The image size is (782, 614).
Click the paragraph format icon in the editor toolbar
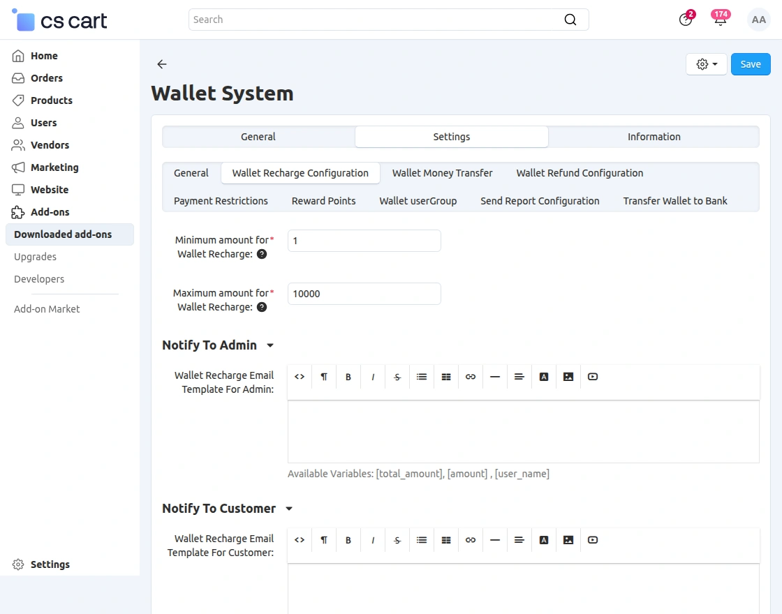pos(323,376)
